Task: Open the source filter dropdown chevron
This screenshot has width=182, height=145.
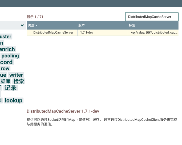Action: [x=22, y=25]
